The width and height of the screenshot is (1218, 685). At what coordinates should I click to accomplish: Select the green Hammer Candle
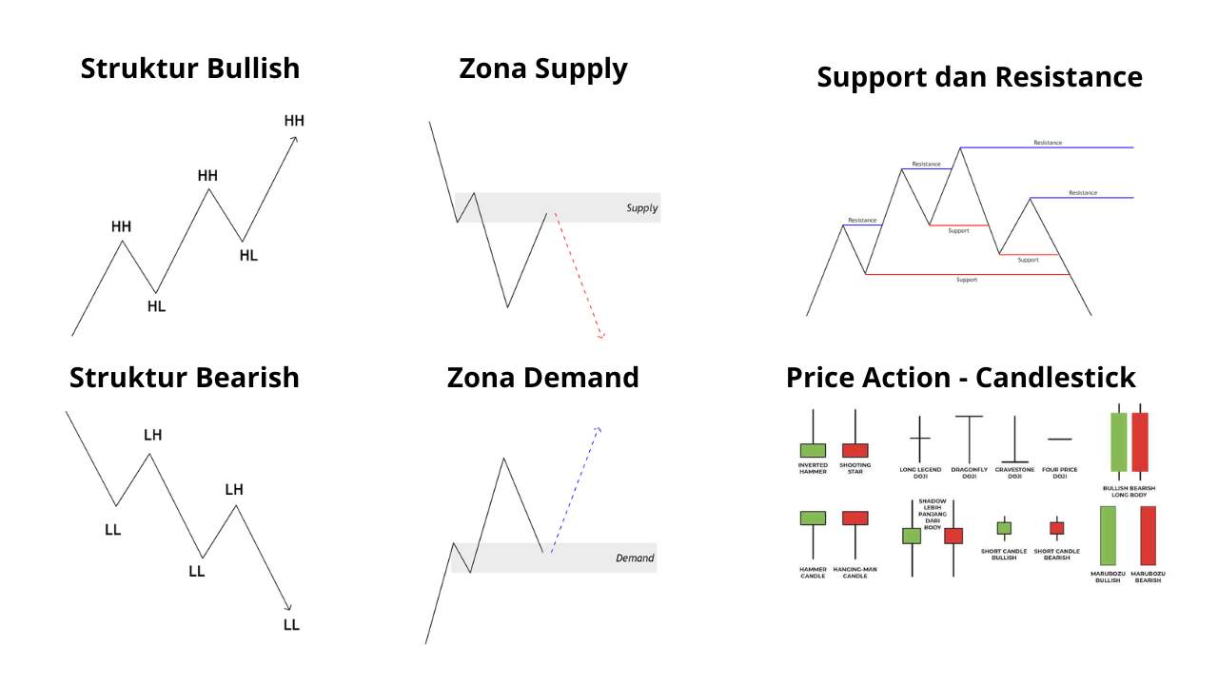point(813,519)
